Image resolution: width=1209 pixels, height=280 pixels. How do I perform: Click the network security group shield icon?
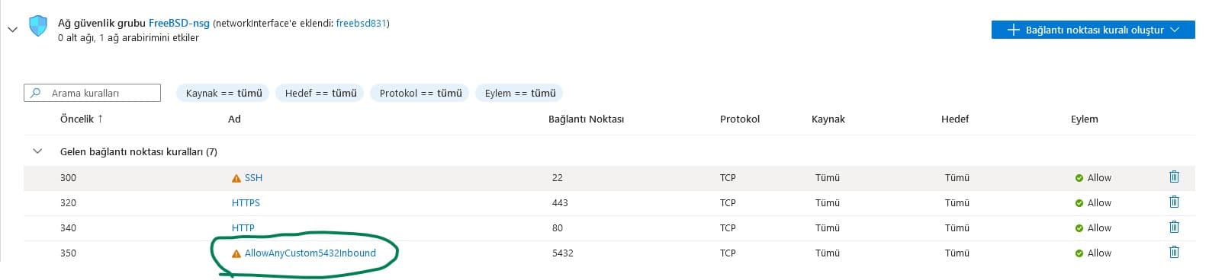38,27
